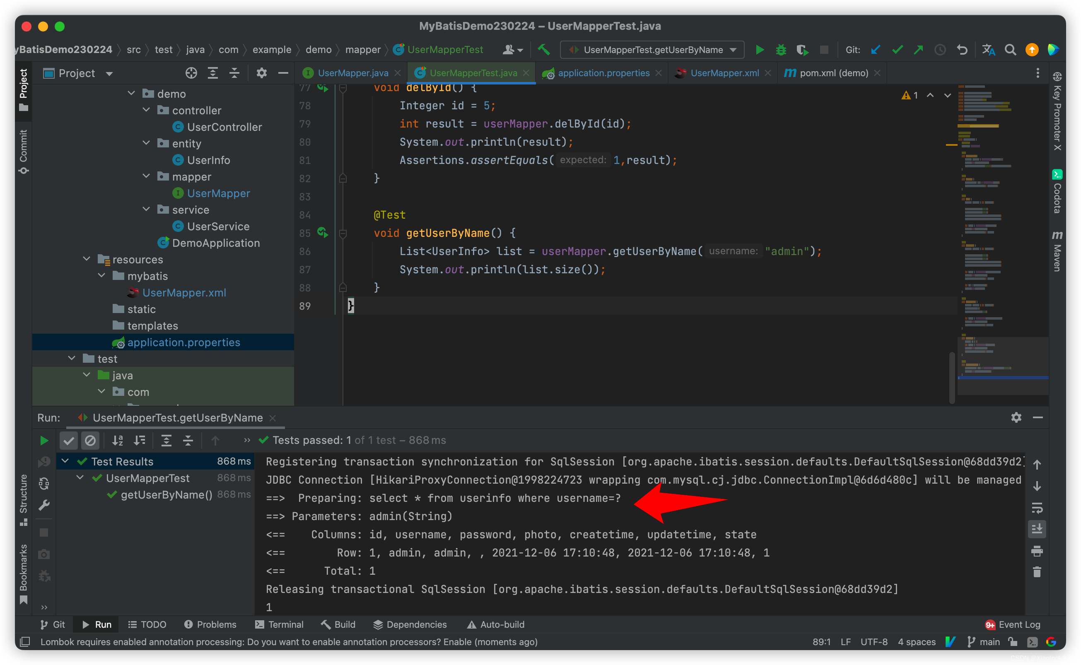
Task: Push commits with Git arrow icon
Action: 919,50
